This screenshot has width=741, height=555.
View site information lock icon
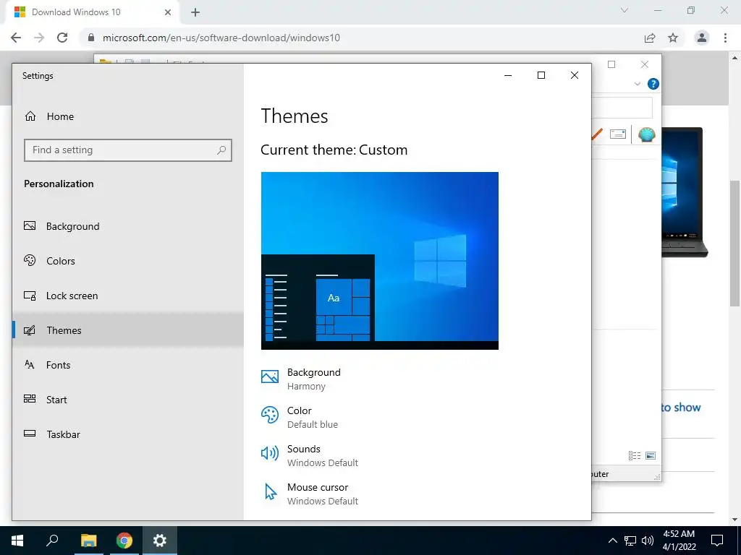point(91,38)
